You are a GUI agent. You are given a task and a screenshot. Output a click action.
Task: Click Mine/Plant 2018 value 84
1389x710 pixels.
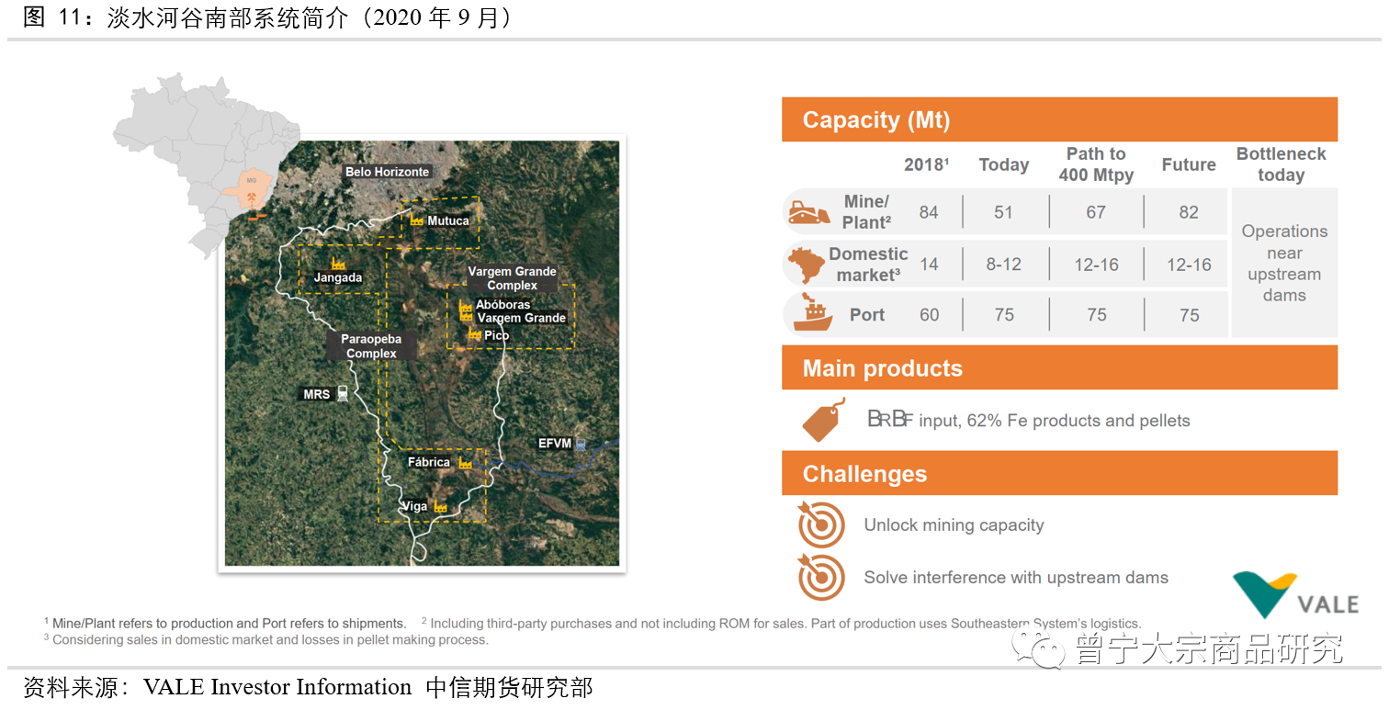tap(929, 212)
